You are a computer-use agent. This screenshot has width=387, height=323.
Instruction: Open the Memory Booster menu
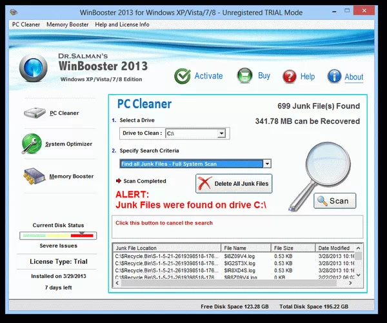[x=67, y=24]
